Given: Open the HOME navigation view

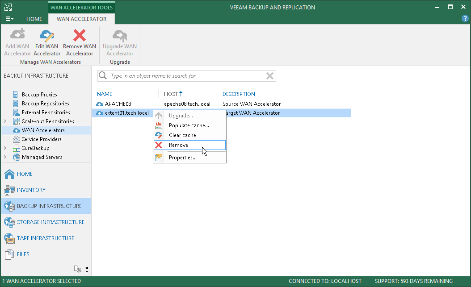Looking at the screenshot, I should click(46, 174).
